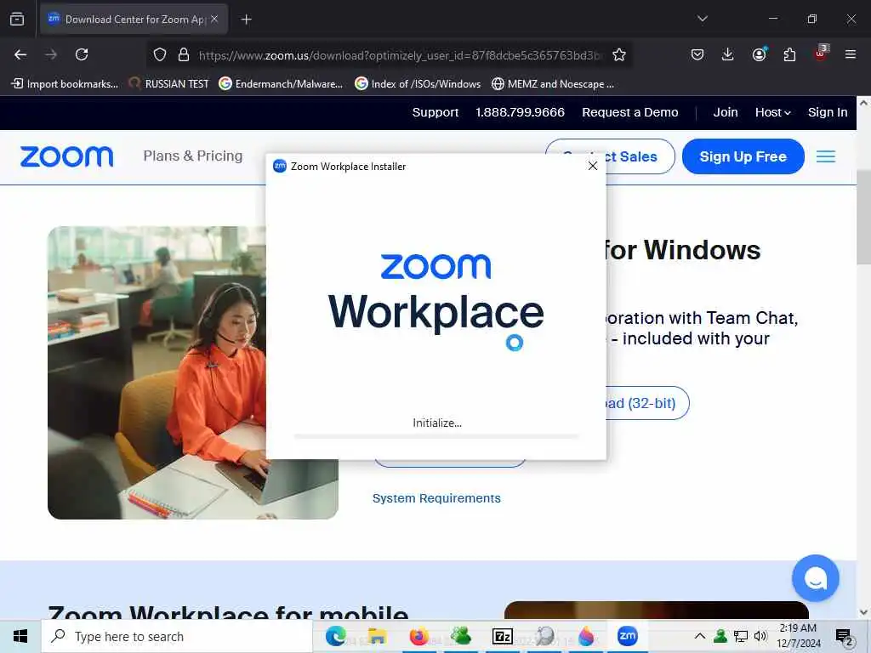Open Support in Zoom top bar
Screen dimensions: 871x653
(435, 112)
